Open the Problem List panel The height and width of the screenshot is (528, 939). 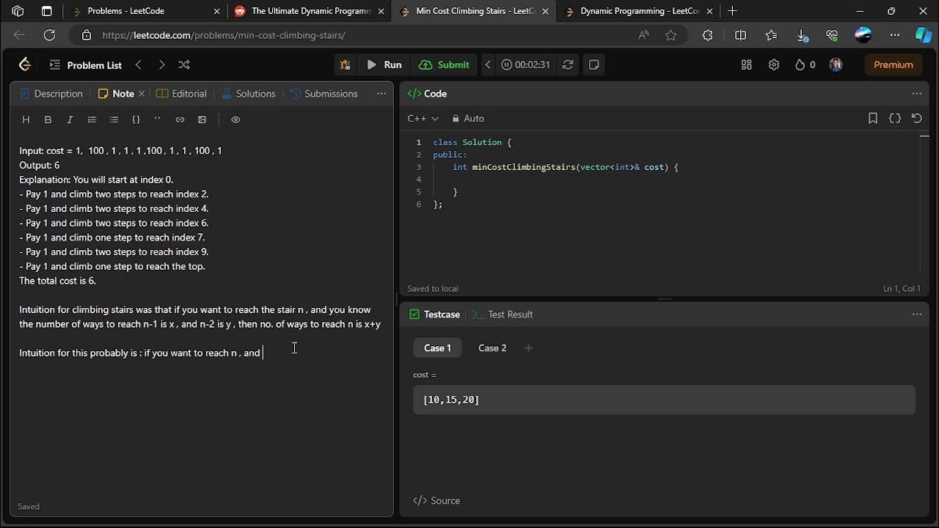pyautogui.click(x=86, y=65)
